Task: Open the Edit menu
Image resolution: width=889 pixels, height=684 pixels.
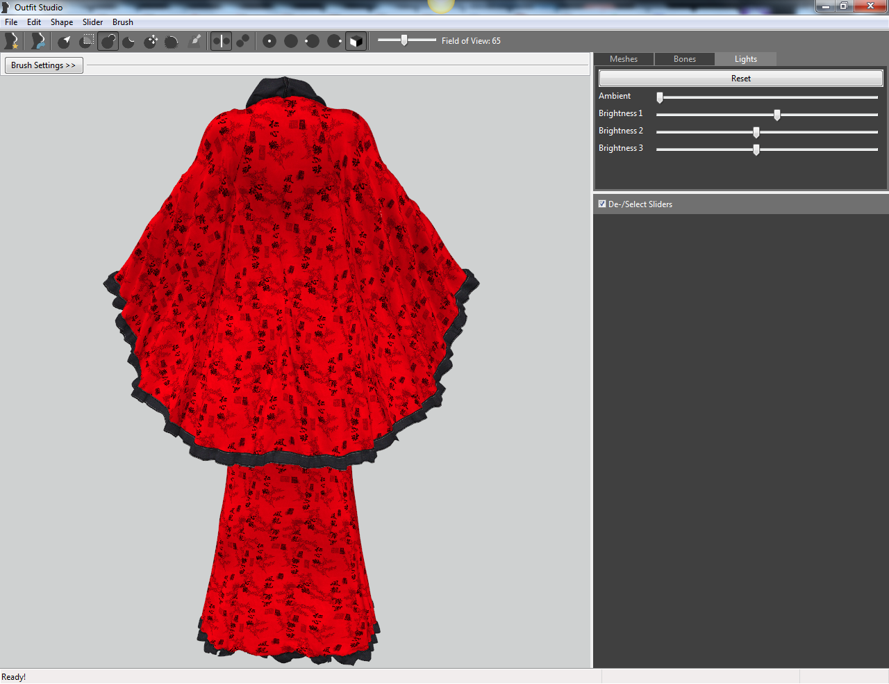Action: tap(34, 22)
